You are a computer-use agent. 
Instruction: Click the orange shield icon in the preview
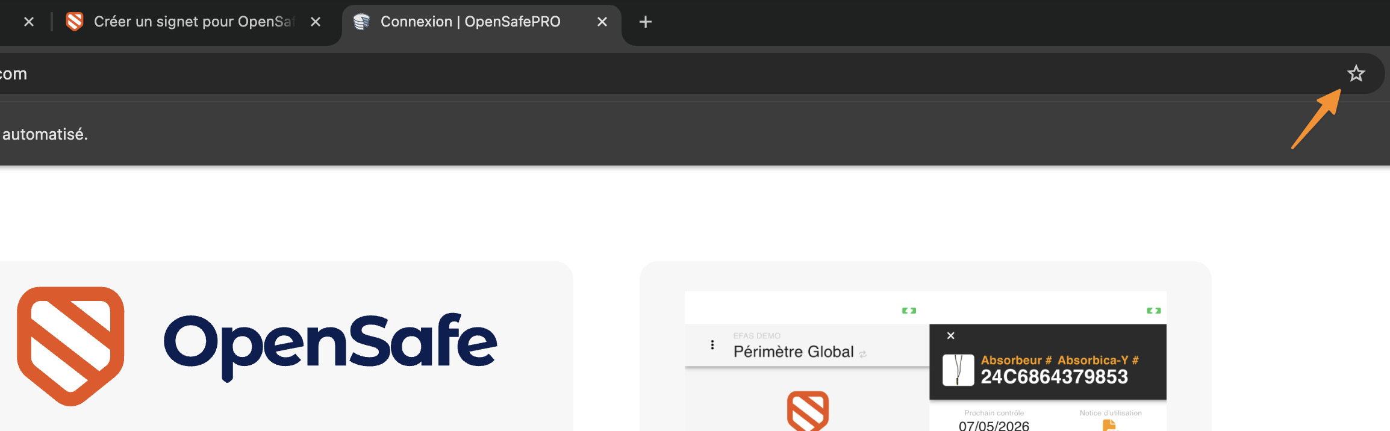click(x=808, y=411)
